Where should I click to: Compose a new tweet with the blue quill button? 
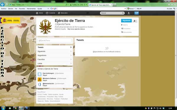(x=137, y=13)
